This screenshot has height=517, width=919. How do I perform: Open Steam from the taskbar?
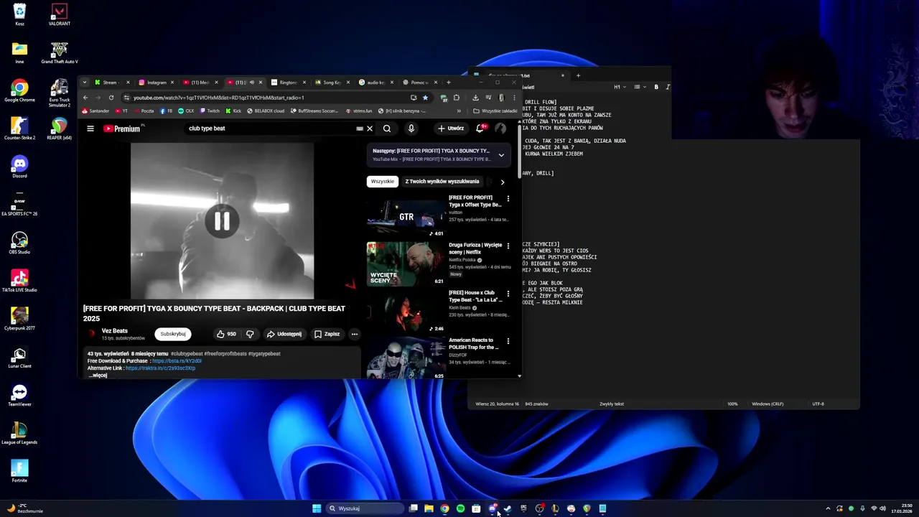(508, 508)
